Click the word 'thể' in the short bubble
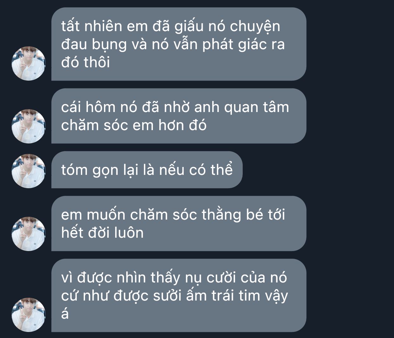The height and width of the screenshot is (338, 394). point(221,169)
